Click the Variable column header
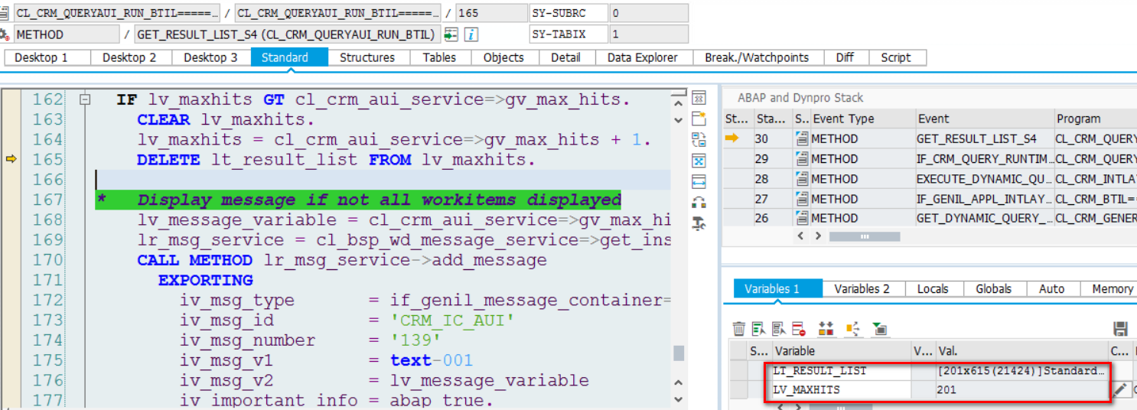This screenshot has width=1137, height=410. [842, 350]
